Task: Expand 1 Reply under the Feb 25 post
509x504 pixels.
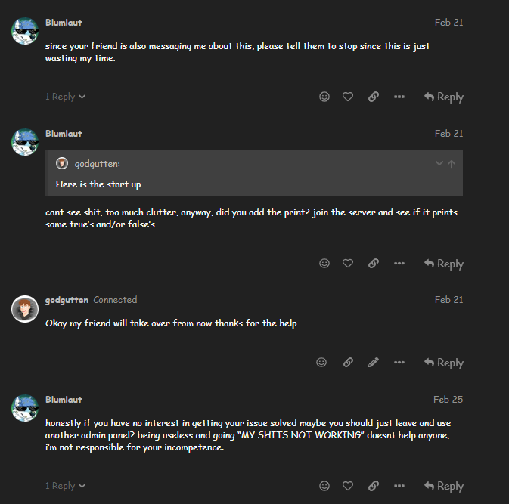Action: [65, 486]
